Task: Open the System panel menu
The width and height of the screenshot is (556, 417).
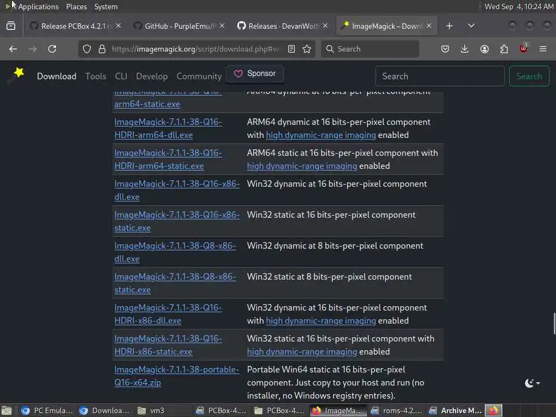Action: tap(106, 7)
